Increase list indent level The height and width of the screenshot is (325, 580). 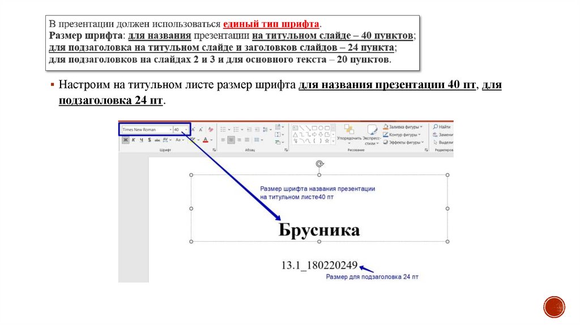point(258,130)
